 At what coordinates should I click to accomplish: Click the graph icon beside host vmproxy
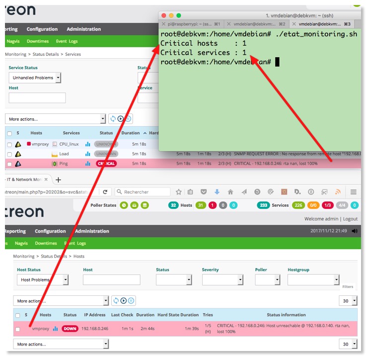point(56,329)
